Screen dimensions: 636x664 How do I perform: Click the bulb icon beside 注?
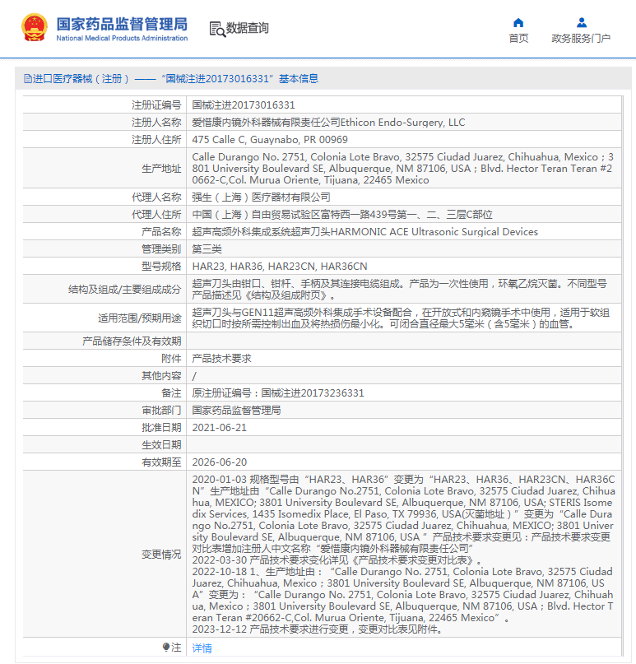coord(166,647)
